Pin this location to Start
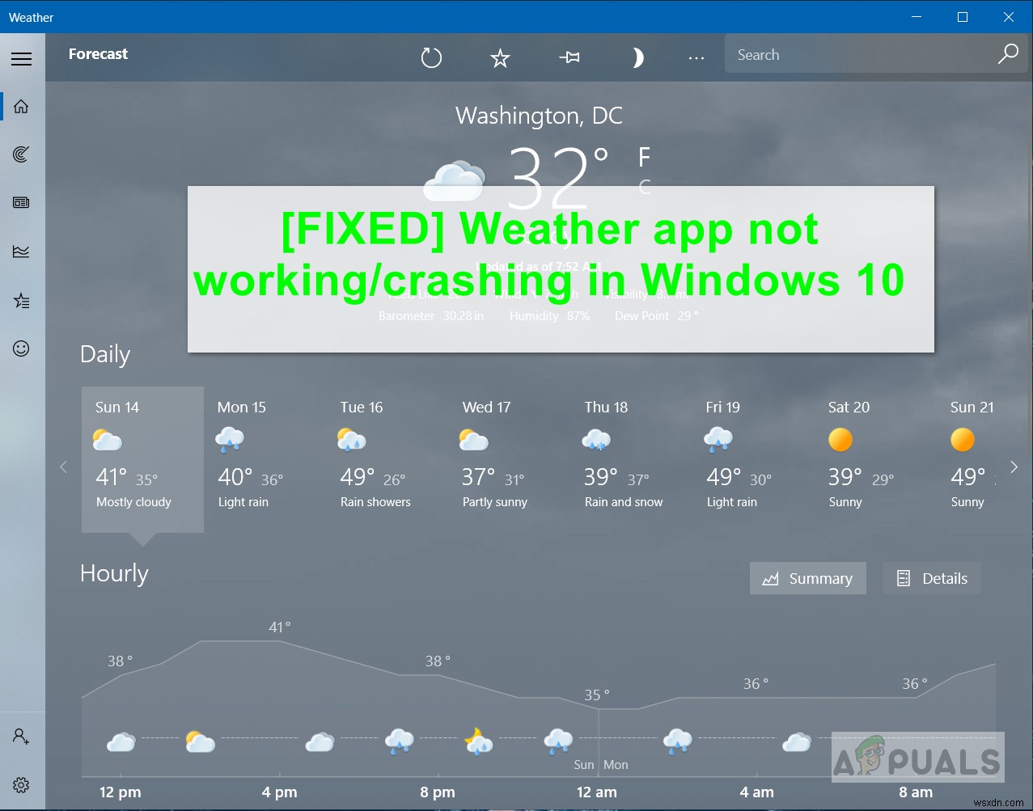 coord(569,57)
